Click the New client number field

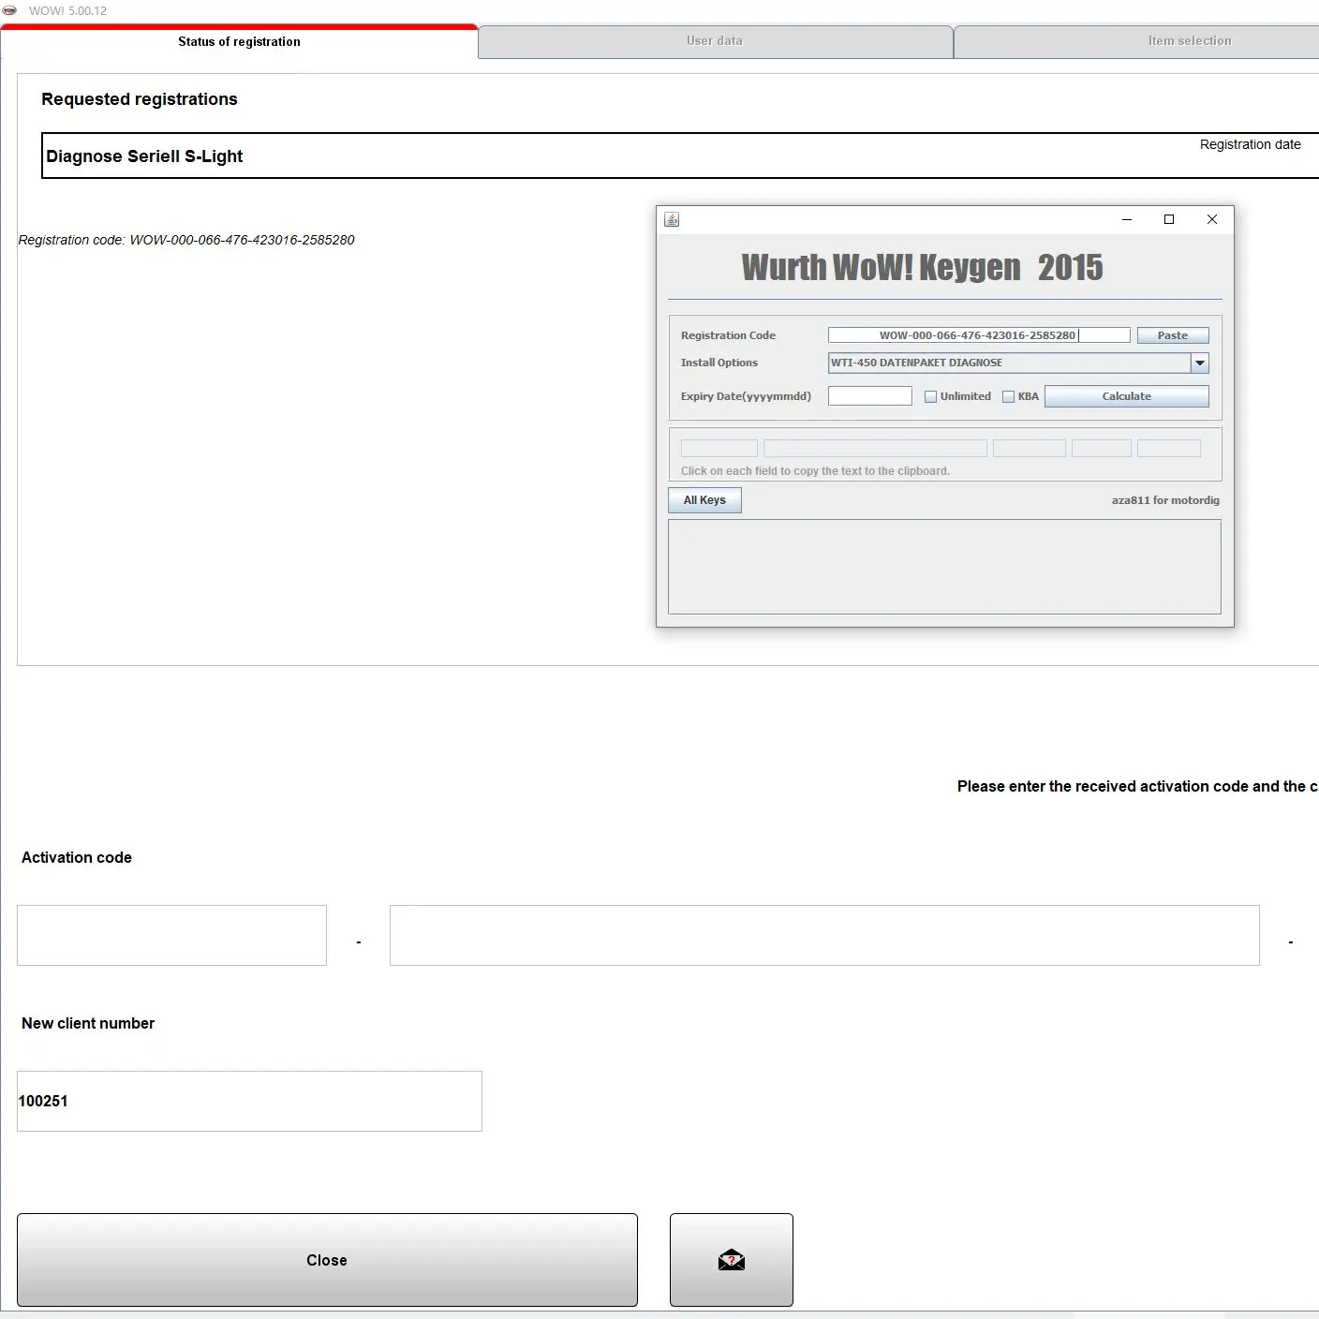coord(249,1101)
